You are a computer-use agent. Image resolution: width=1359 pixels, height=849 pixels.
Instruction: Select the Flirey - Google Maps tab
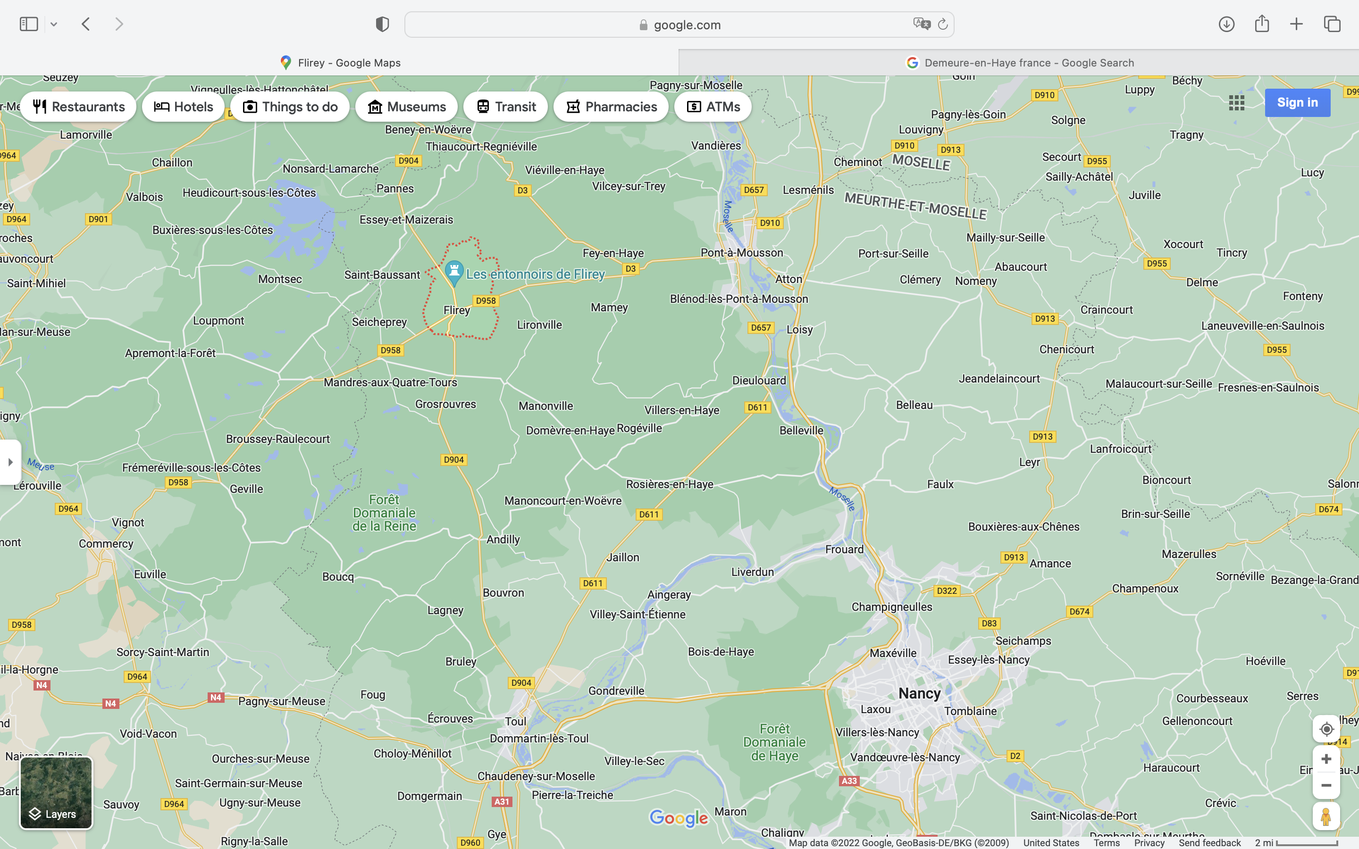[340, 63]
